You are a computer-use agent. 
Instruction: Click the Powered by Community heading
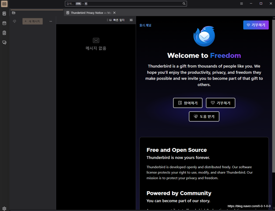(179, 193)
